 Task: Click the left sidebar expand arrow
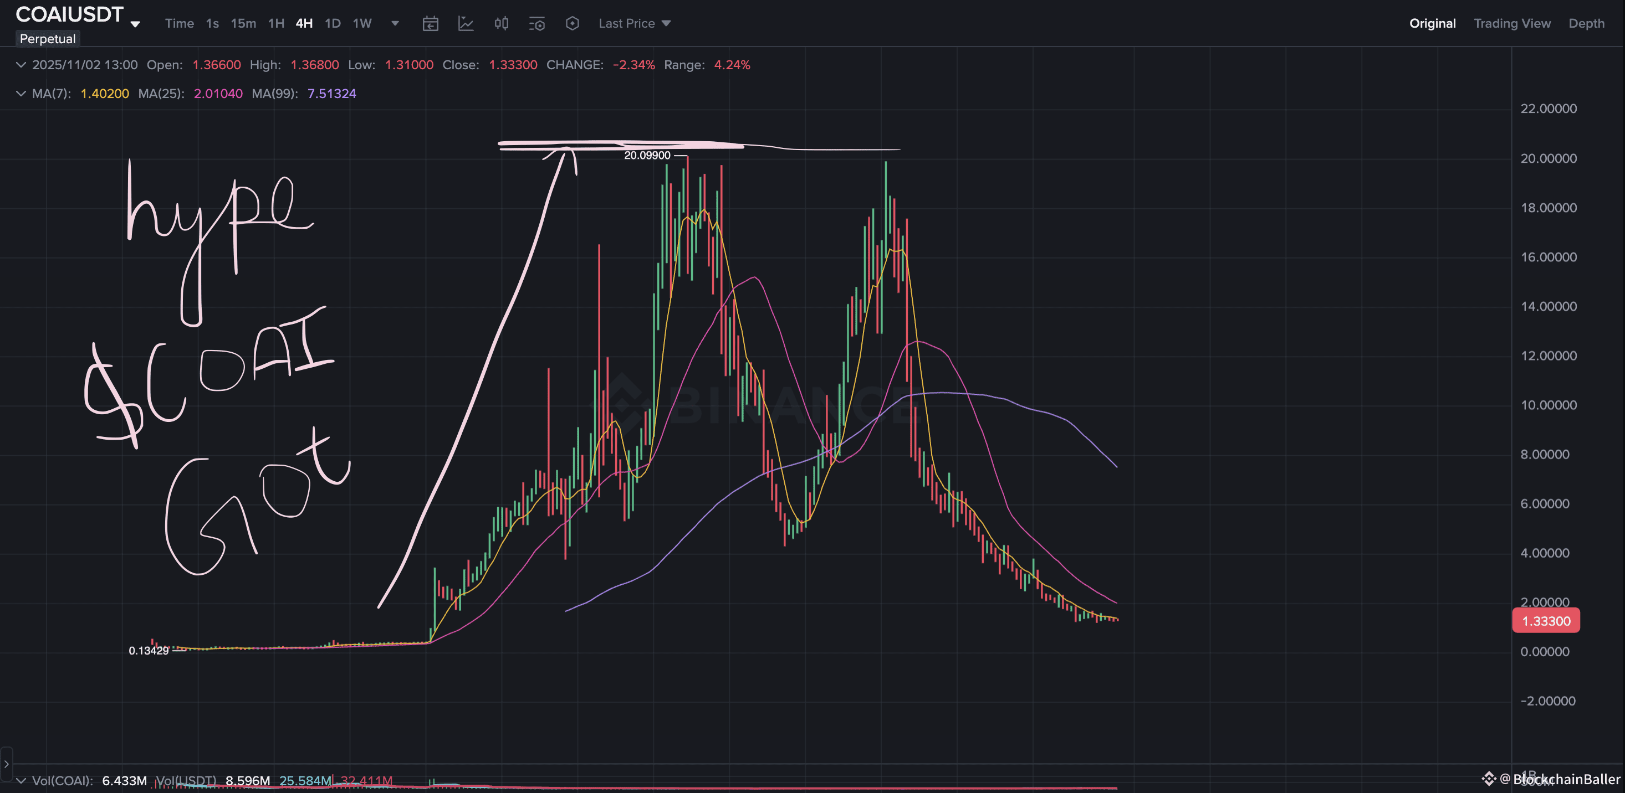click(x=6, y=763)
